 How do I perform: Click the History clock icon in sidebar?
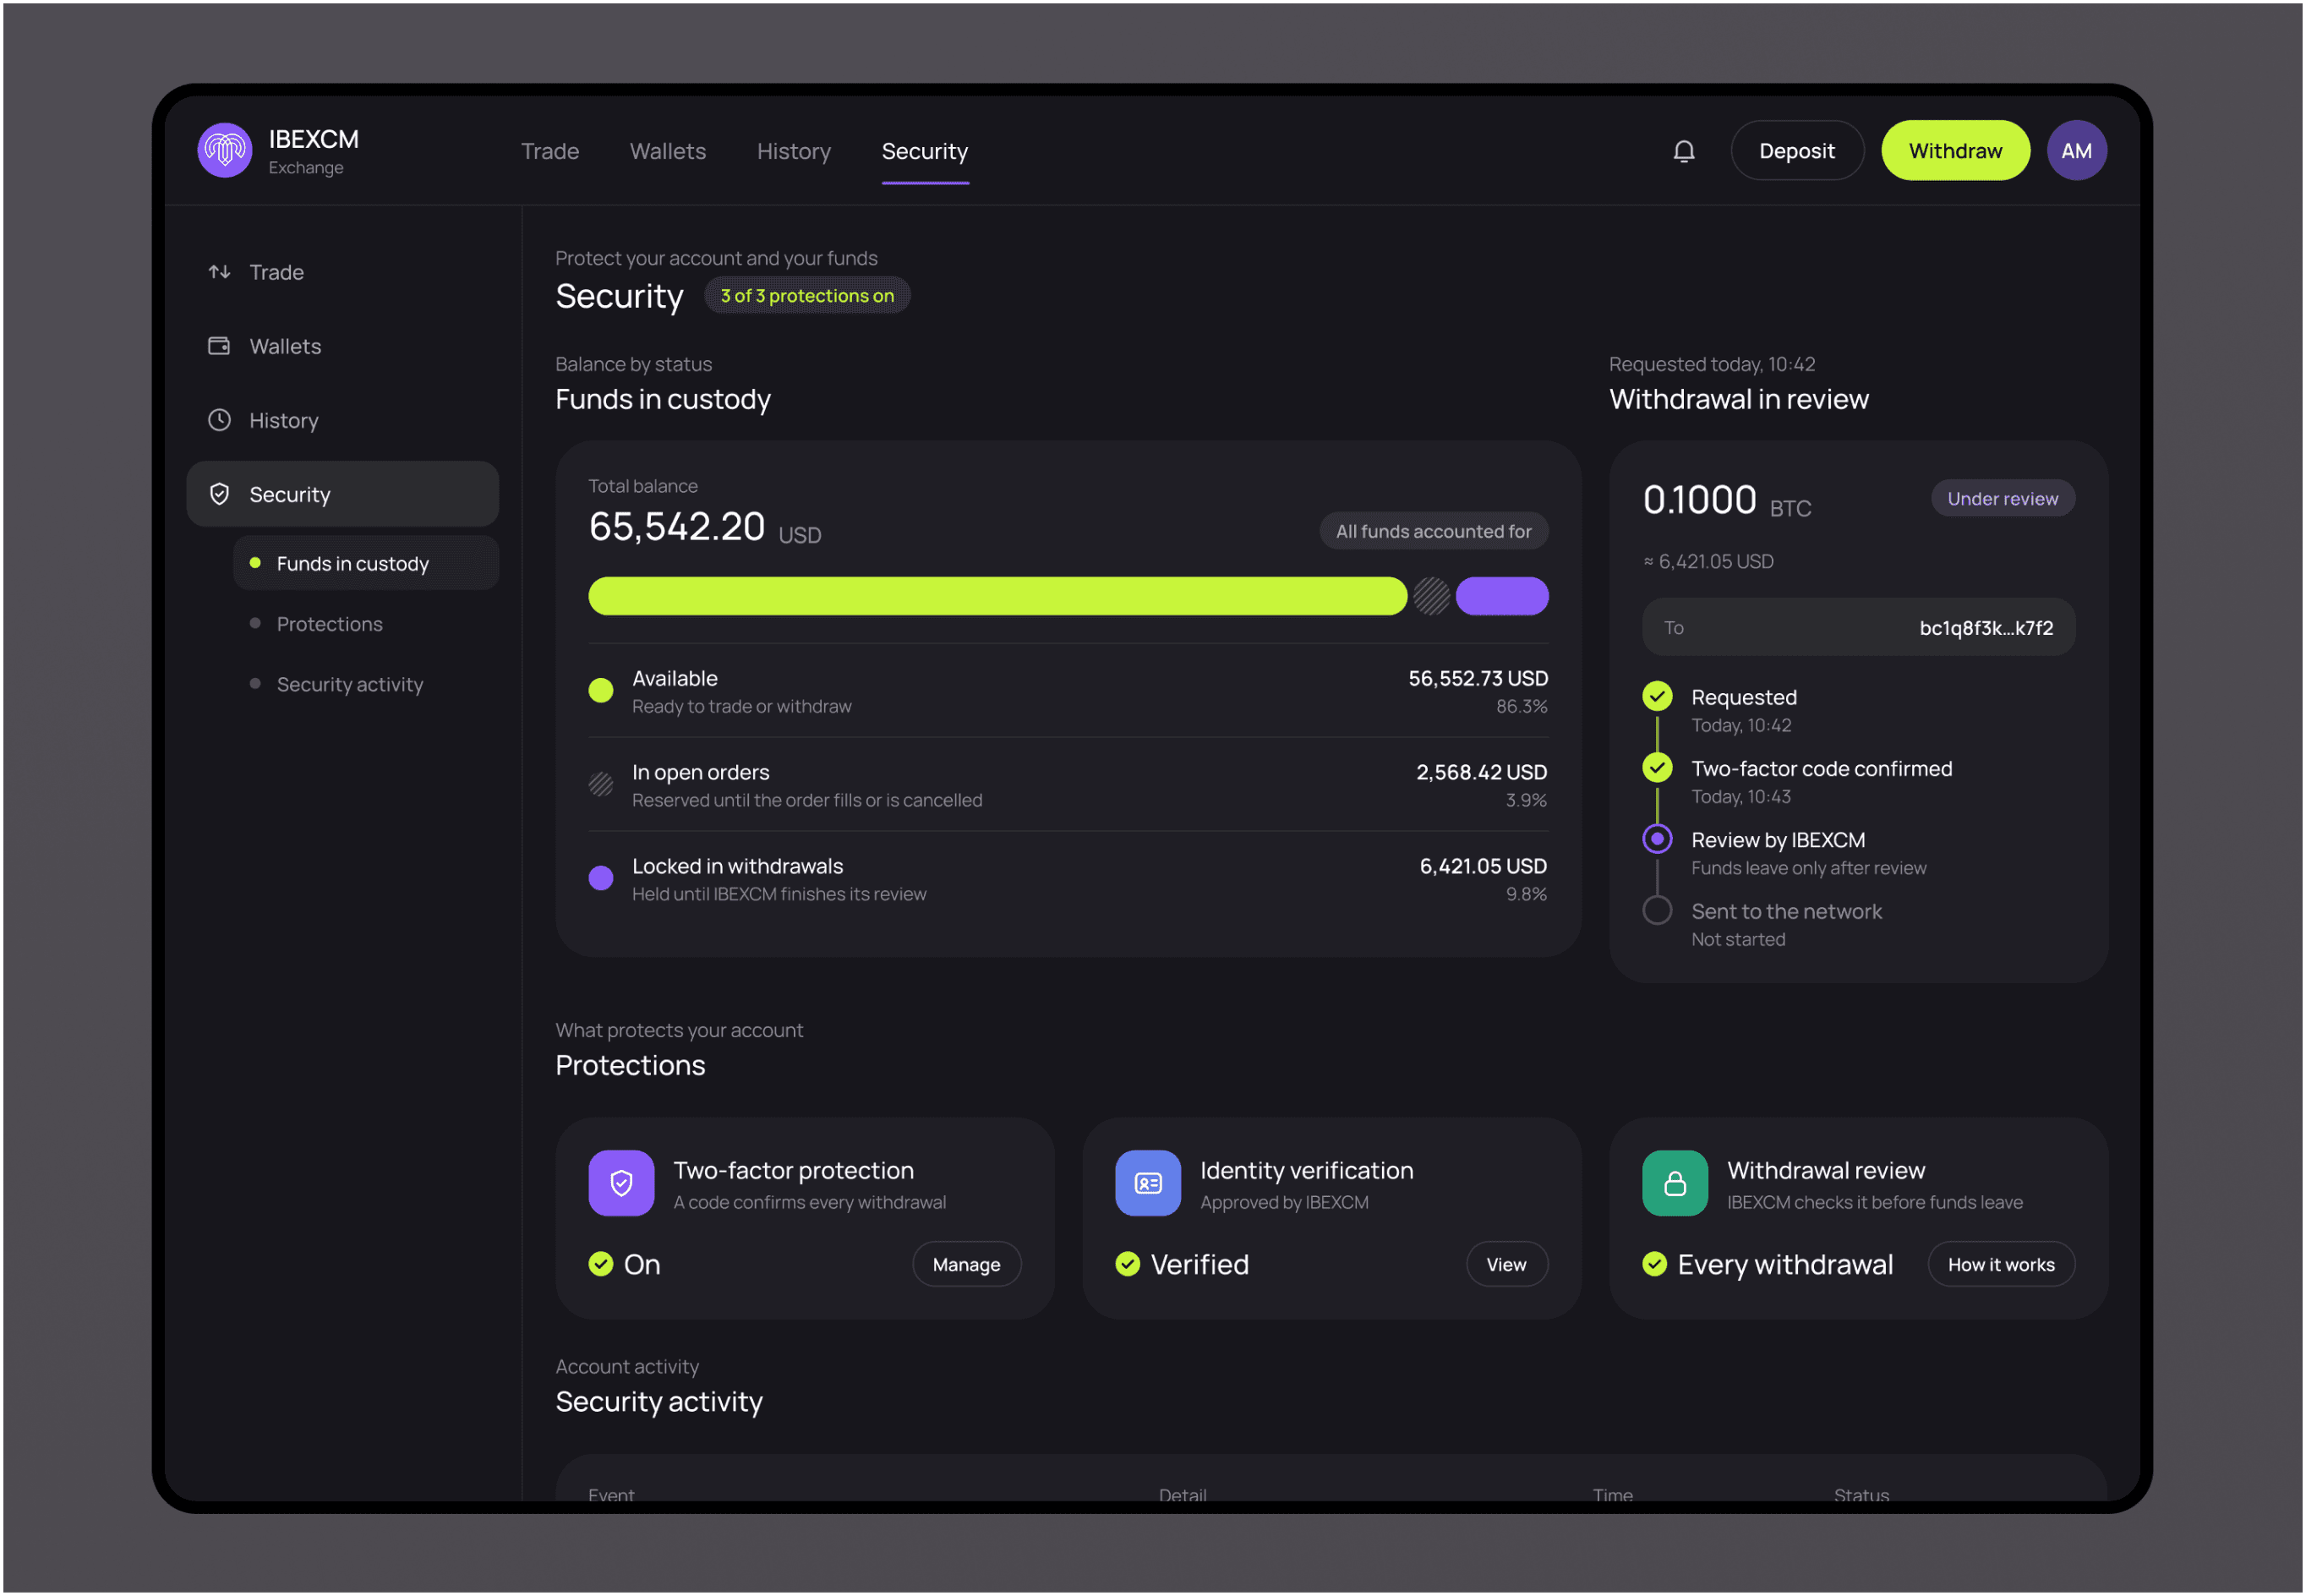[x=219, y=420]
